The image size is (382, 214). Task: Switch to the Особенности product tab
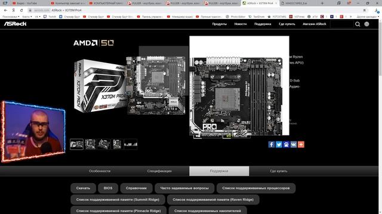tap(100, 171)
